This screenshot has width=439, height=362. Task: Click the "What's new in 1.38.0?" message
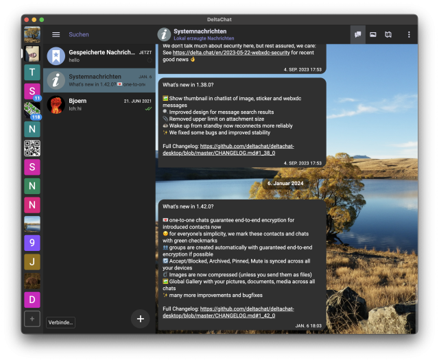242,123
